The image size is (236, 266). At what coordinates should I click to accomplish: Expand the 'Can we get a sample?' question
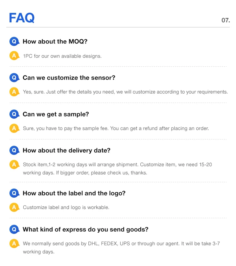coord(56,114)
